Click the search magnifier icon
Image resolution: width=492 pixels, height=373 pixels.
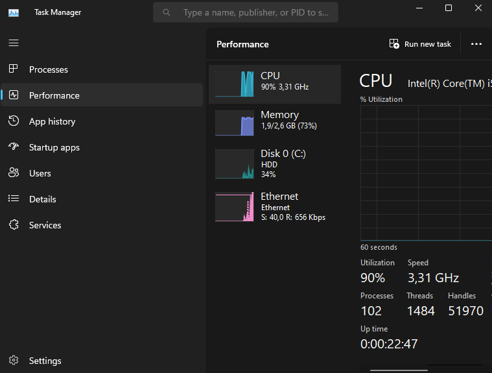pos(167,12)
